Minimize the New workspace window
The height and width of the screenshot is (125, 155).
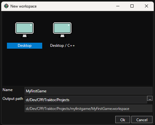pos(118,6)
